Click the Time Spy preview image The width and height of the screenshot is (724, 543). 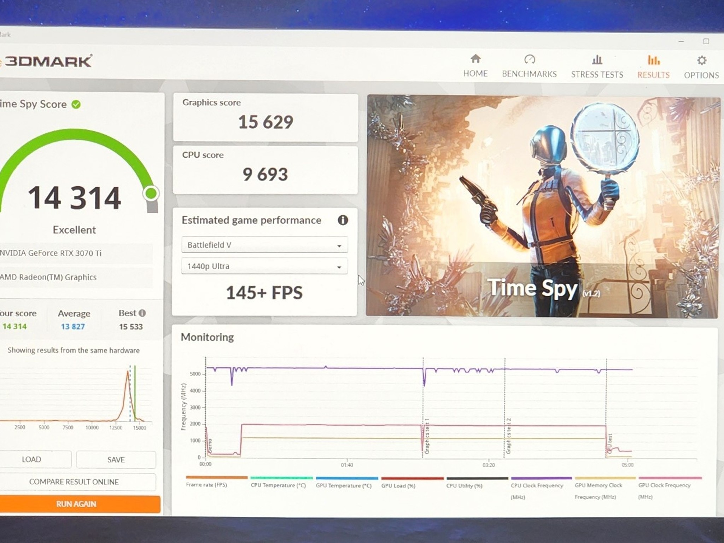[x=543, y=206]
